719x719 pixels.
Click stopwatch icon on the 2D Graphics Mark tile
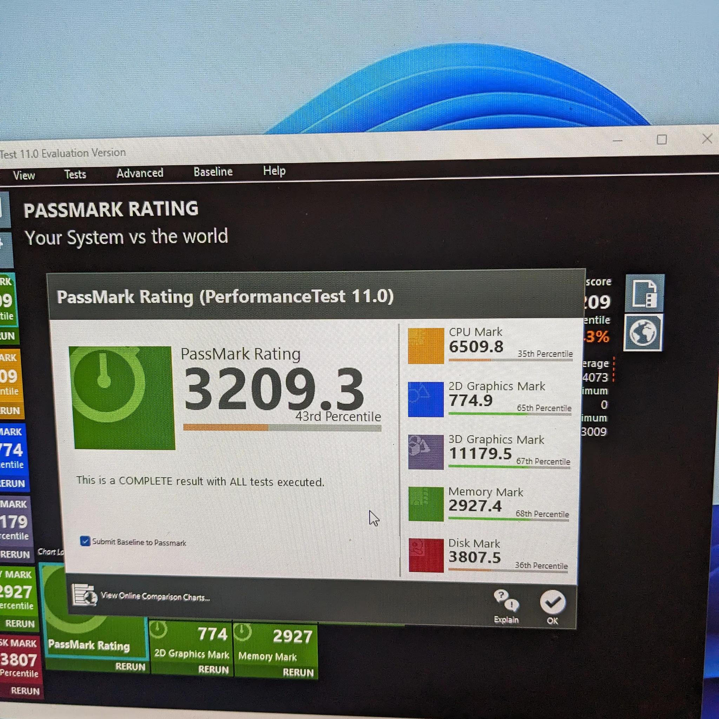coord(159,630)
